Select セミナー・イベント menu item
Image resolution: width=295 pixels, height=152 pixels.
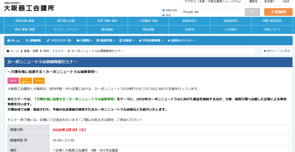click(x=66, y=29)
